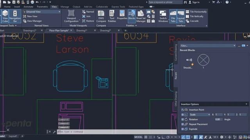Click New View in Named Views
This screenshot has height=140, width=250.
point(30,16)
